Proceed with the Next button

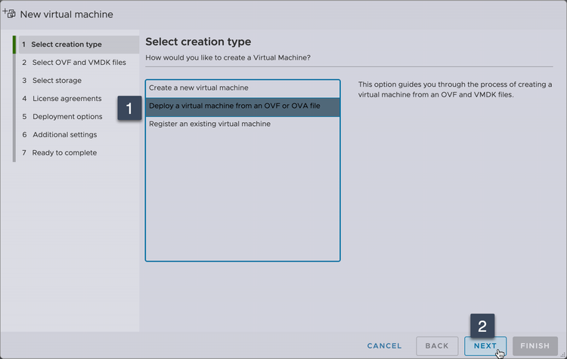coord(485,346)
